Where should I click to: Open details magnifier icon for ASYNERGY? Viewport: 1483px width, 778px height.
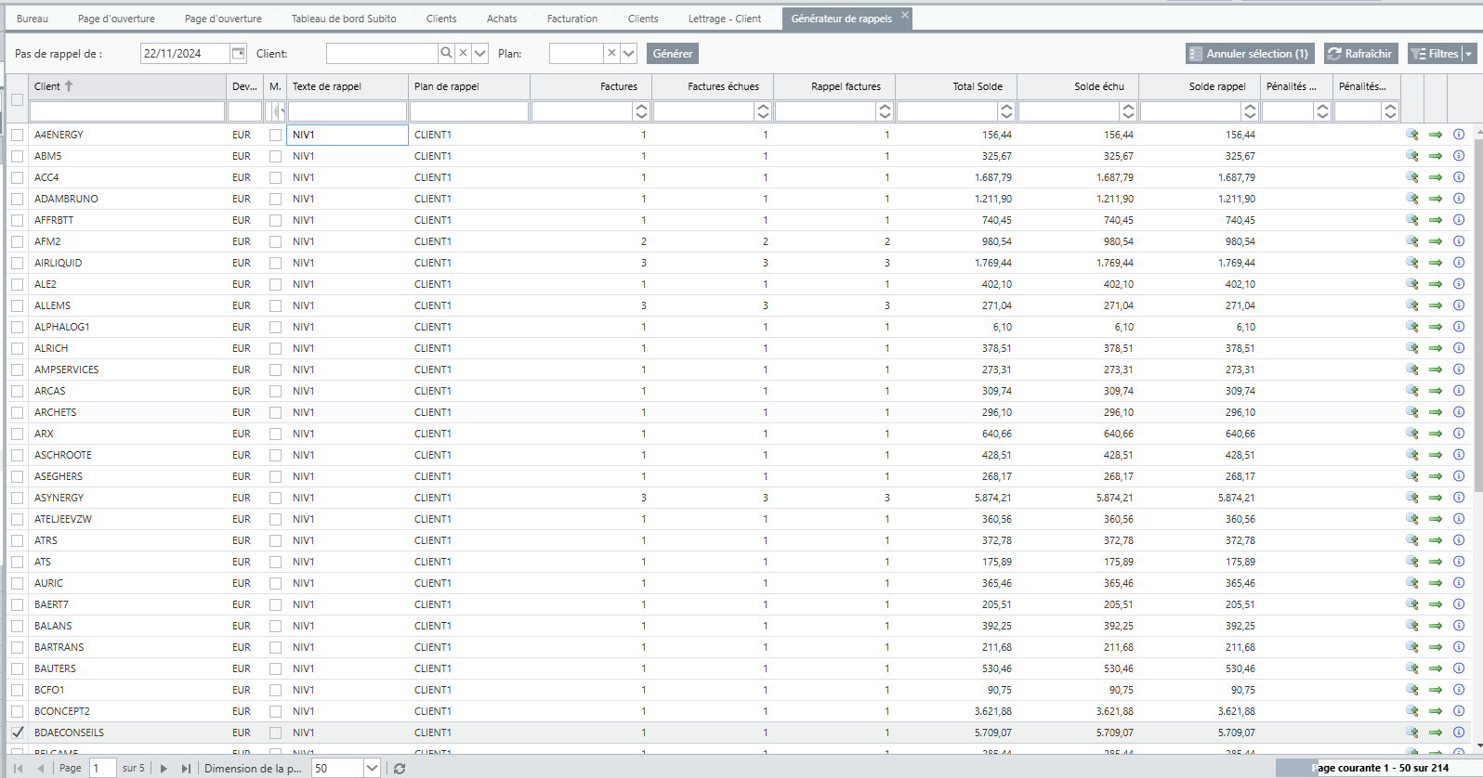pos(1412,498)
